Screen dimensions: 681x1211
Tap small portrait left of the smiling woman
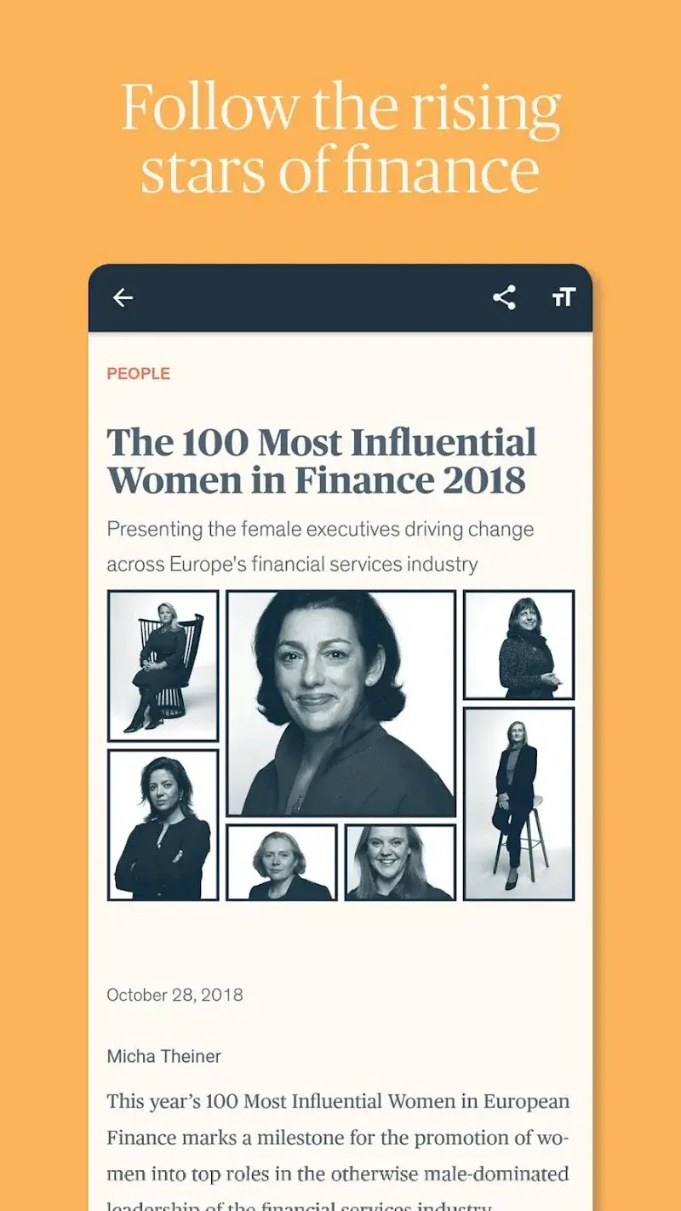282,862
